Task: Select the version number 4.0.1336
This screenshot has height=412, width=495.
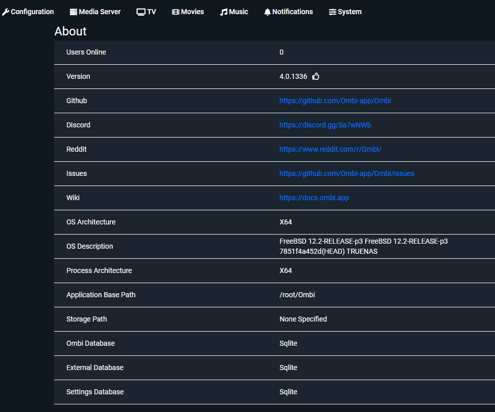Action: [x=293, y=76]
